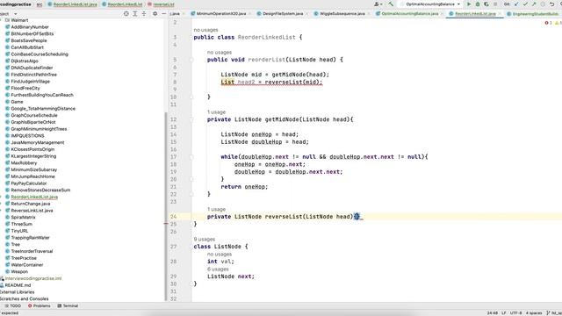Click '9 usages' hint above ListNode class
This screenshot has width=562, height=316.
click(x=205, y=239)
